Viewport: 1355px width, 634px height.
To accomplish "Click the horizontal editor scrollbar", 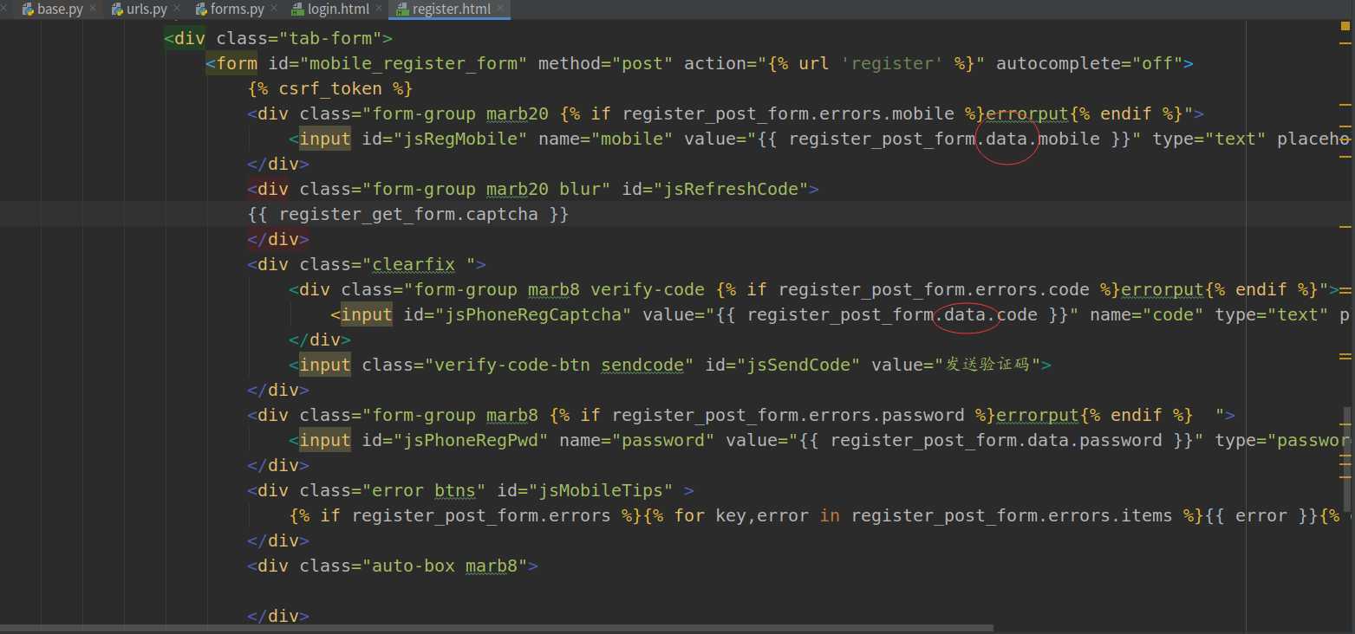I will (498, 627).
